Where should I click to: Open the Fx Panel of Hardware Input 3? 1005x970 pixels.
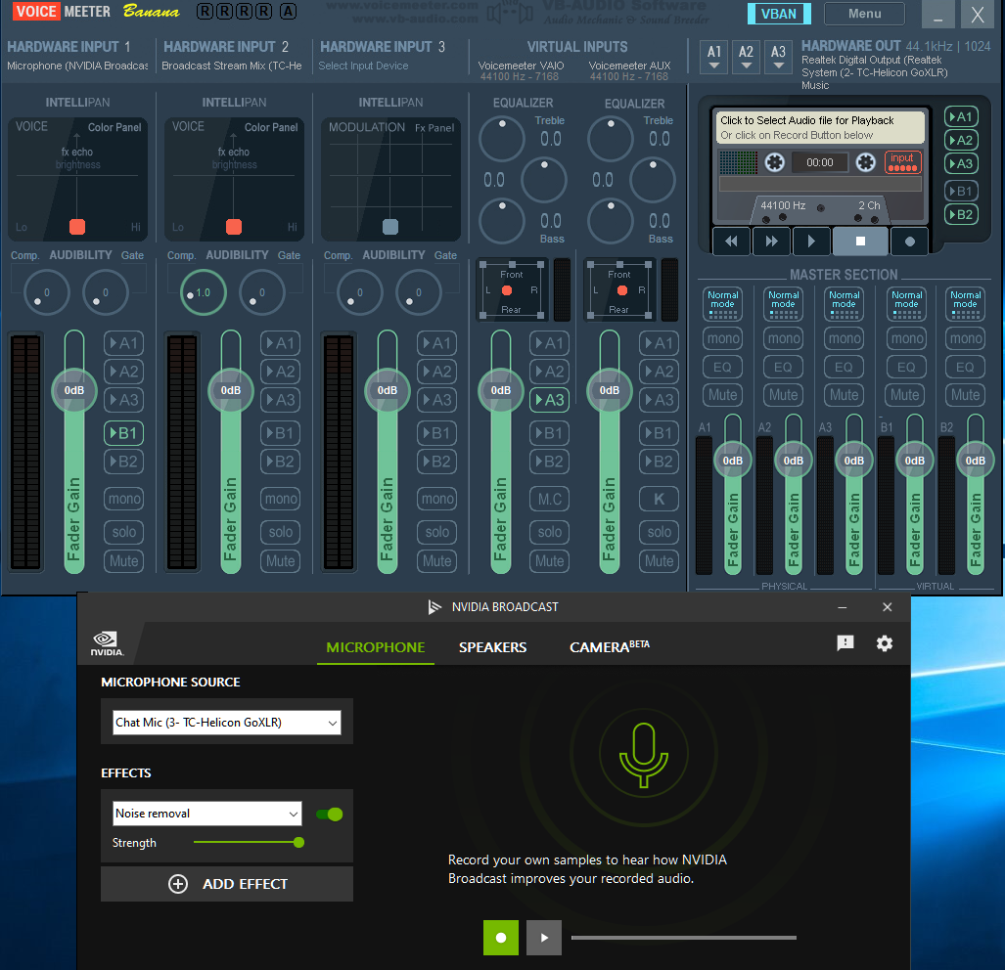point(434,127)
